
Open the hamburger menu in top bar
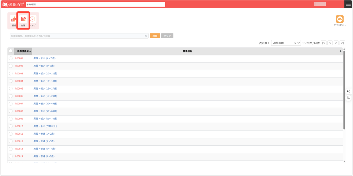(348, 4)
